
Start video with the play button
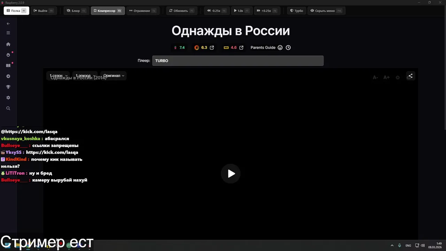pyautogui.click(x=231, y=174)
